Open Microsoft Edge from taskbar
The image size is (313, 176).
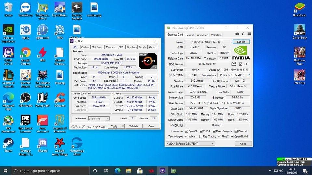[x=118, y=171]
